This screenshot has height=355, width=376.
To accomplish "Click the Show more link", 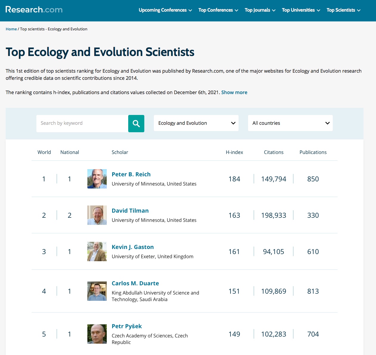I will [x=234, y=93].
